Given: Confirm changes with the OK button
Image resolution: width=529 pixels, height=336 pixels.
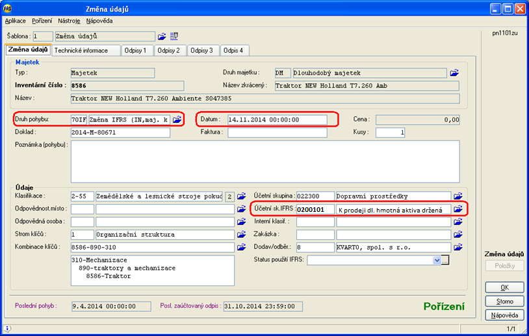Looking at the screenshot, I should coord(504,287).
